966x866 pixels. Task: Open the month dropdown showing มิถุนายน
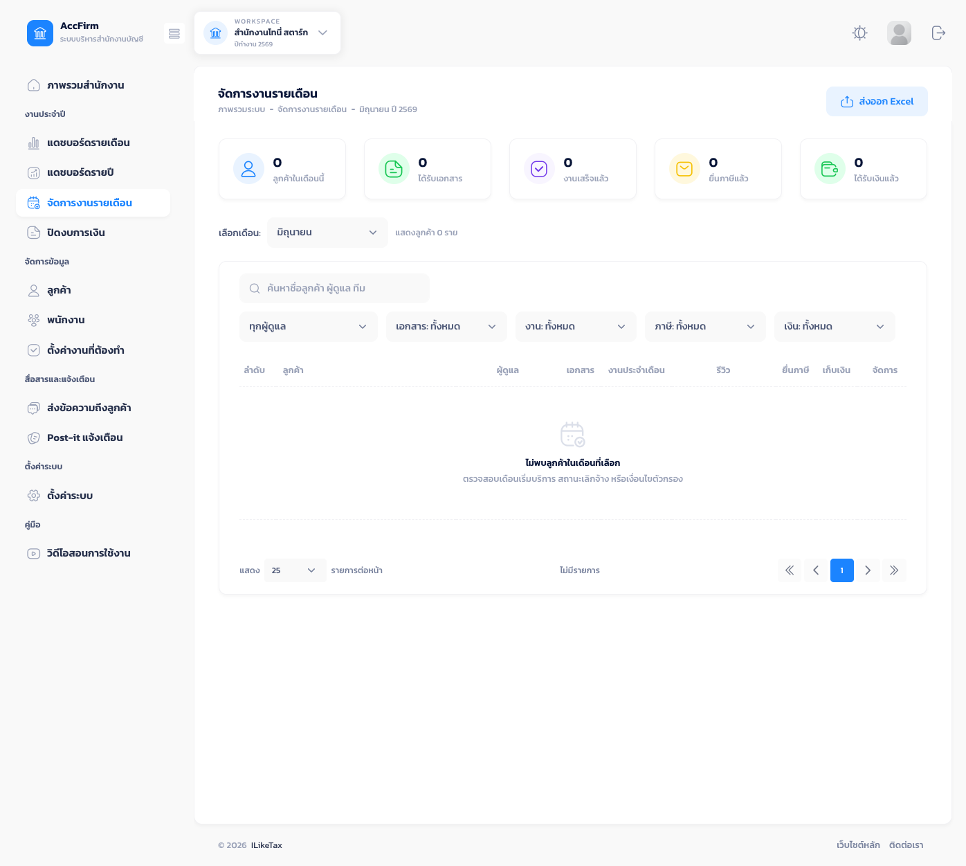pyautogui.click(x=327, y=233)
